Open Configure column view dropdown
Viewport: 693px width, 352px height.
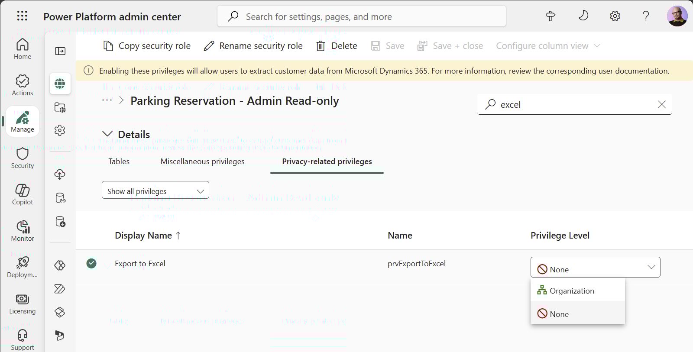tap(548, 46)
